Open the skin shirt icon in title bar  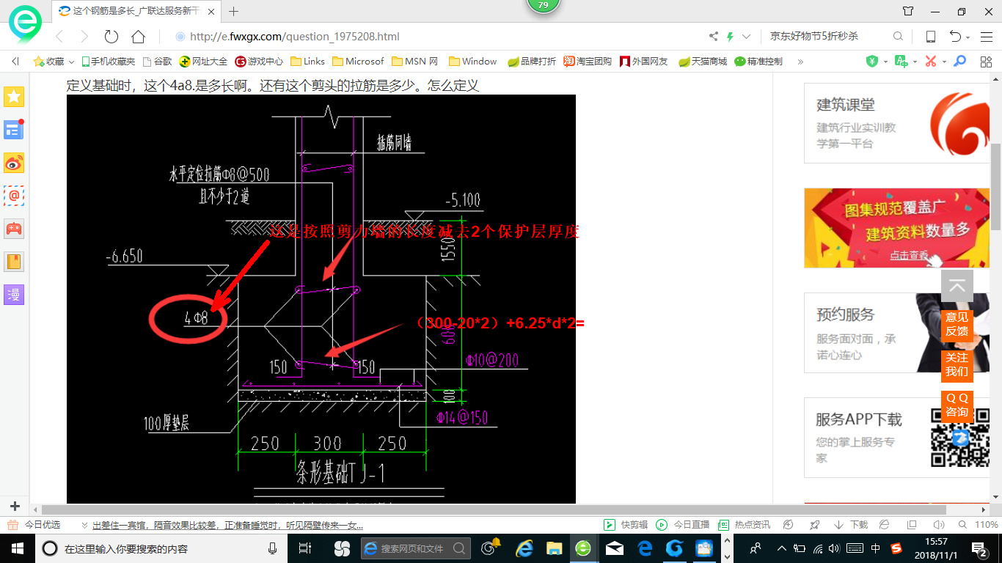coord(908,11)
